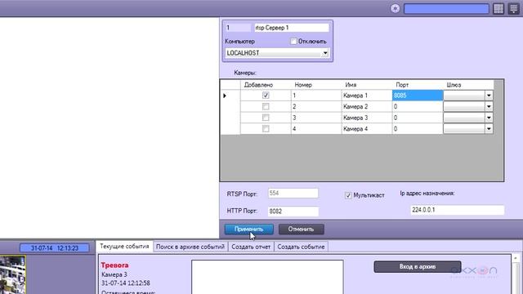
Task: Check Добавлено for Камера 4
Action: pyautogui.click(x=266, y=129)
